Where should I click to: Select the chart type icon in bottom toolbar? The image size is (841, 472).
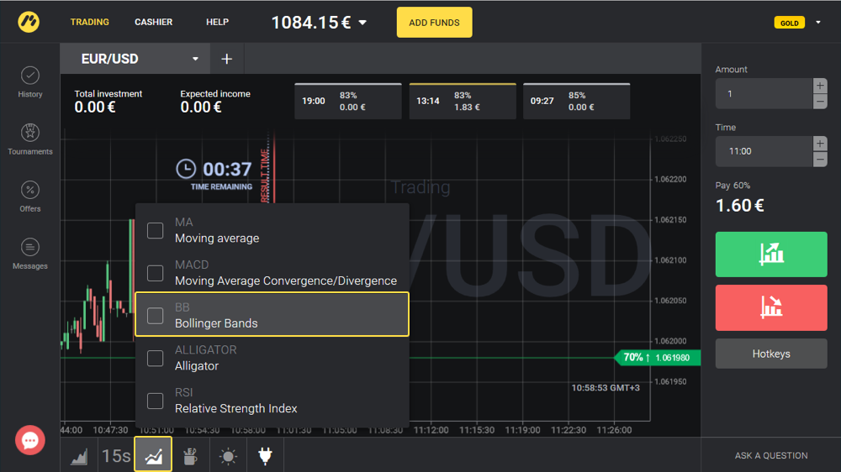(x=79, y=456)
